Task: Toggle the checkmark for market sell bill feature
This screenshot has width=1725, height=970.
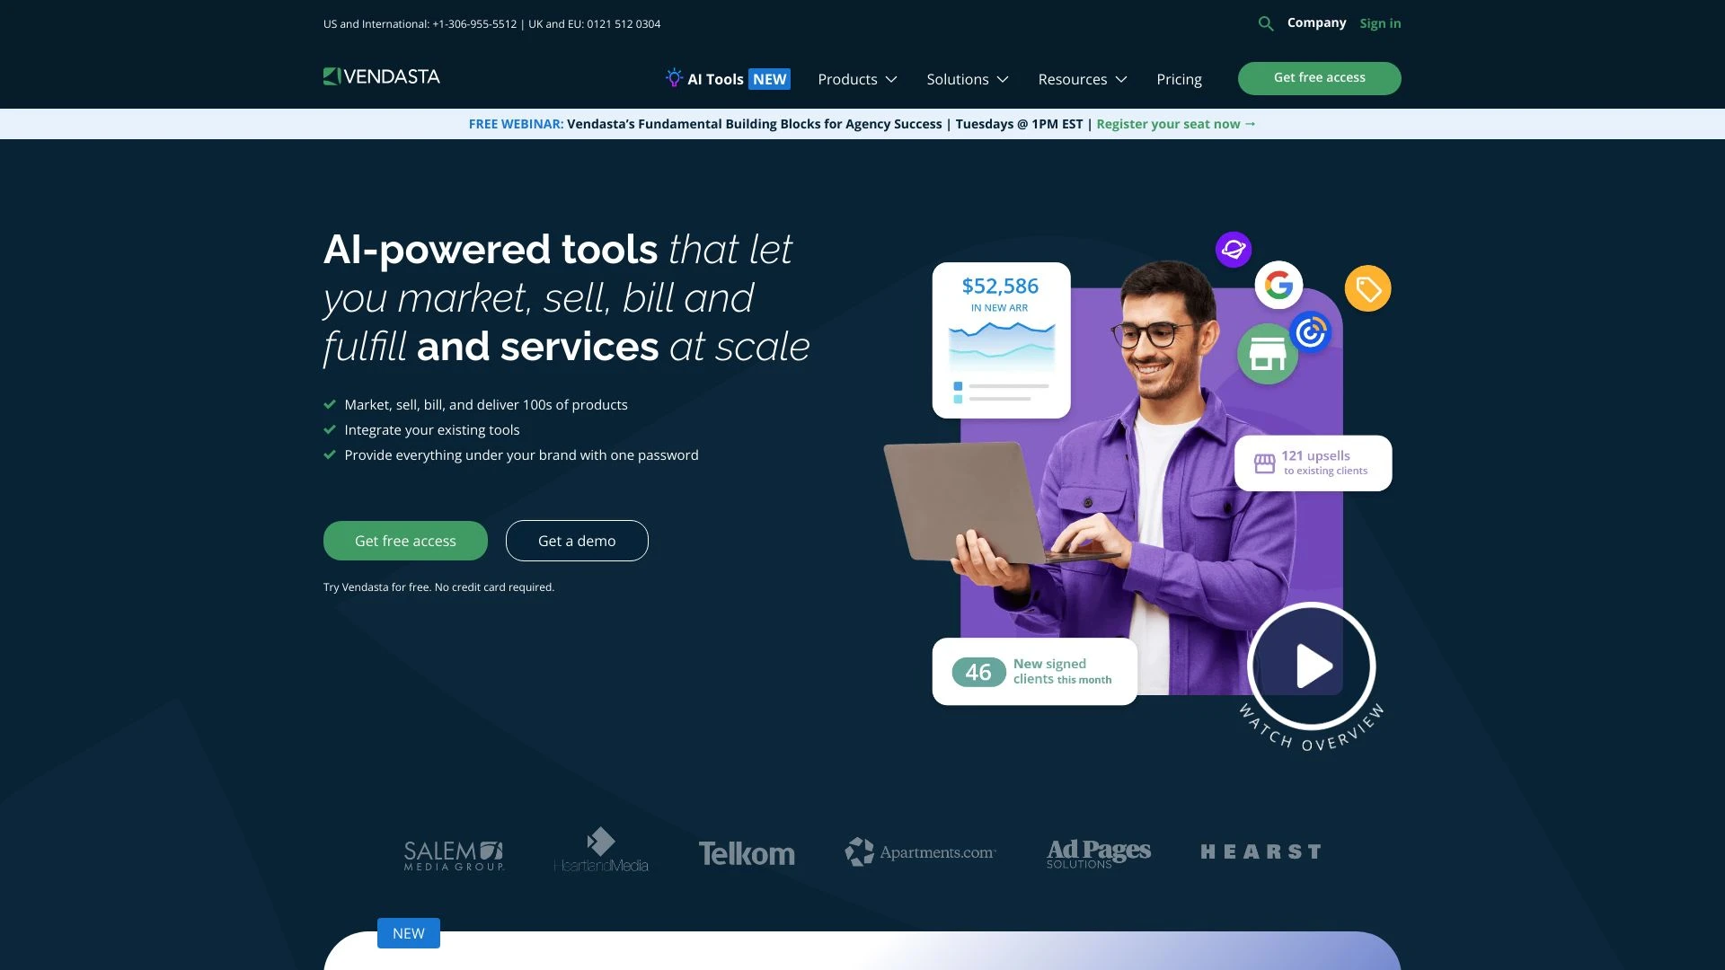Action: click(x=330, y=404)
